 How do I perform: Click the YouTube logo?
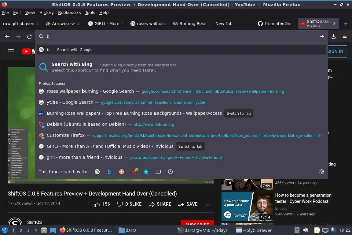pos(28,51)
